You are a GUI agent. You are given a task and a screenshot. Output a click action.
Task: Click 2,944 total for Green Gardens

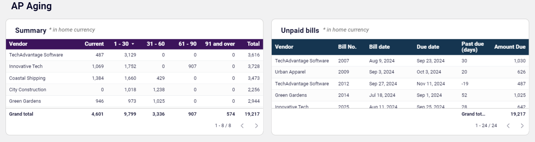(254, 101)
